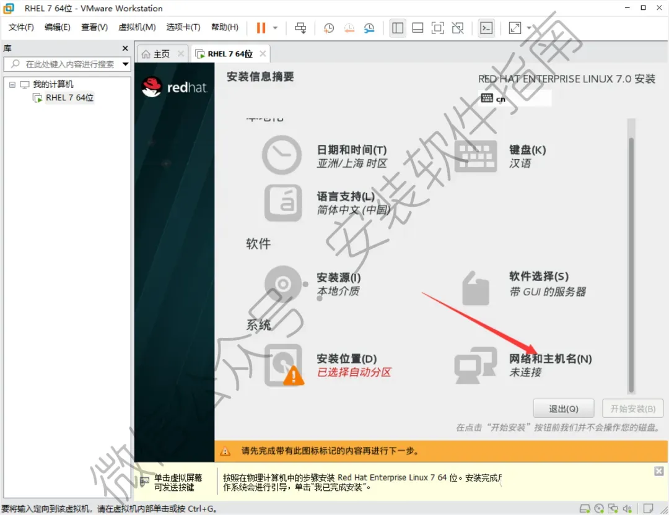Screen dimensions: 669x515
Task: Click the 开始安装(B) button
Action: pos(632,409)
